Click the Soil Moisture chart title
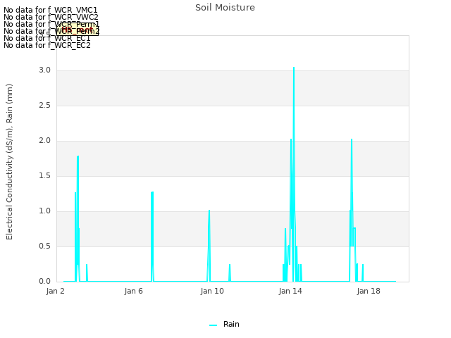The image size is (451, 338). (x=225, y=8)
